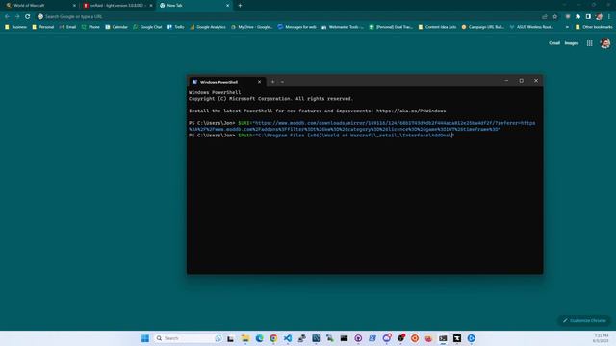The image size is (616, 346).
Task: Open the Personal bookmarks folder
Action: pos(42,27)
